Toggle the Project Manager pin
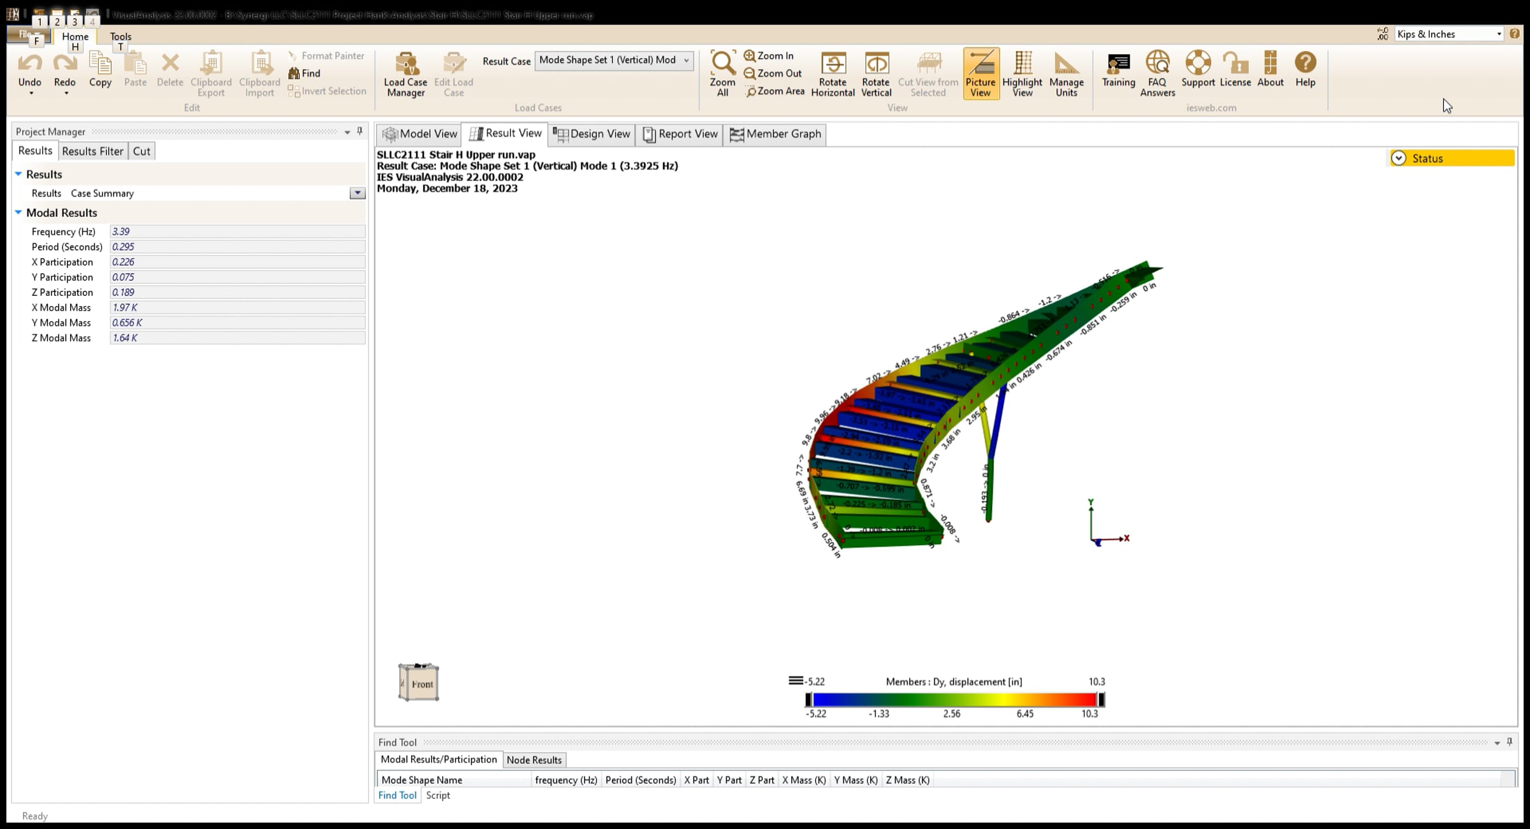 [360, 131]
